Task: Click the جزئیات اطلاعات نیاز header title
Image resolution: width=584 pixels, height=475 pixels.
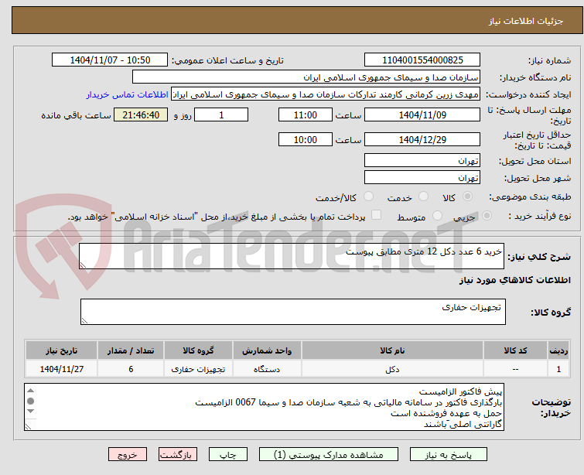Action: [x=526, y=21]
